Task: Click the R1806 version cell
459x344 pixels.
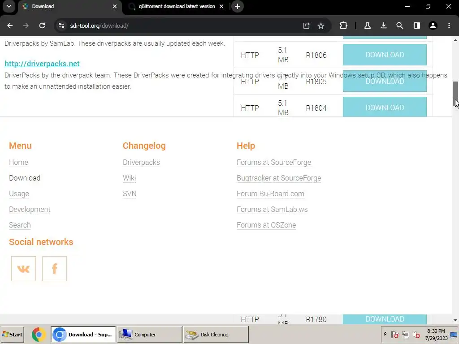Action: click(x=316, y=55)
